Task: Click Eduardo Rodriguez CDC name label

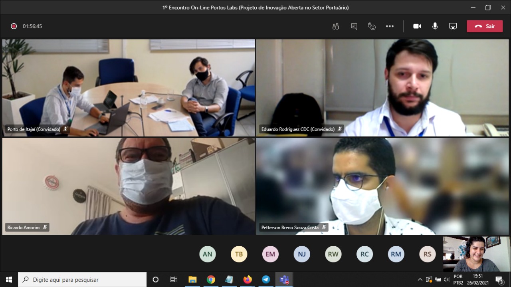Action: pyautogui.click(x=297, y=129)
